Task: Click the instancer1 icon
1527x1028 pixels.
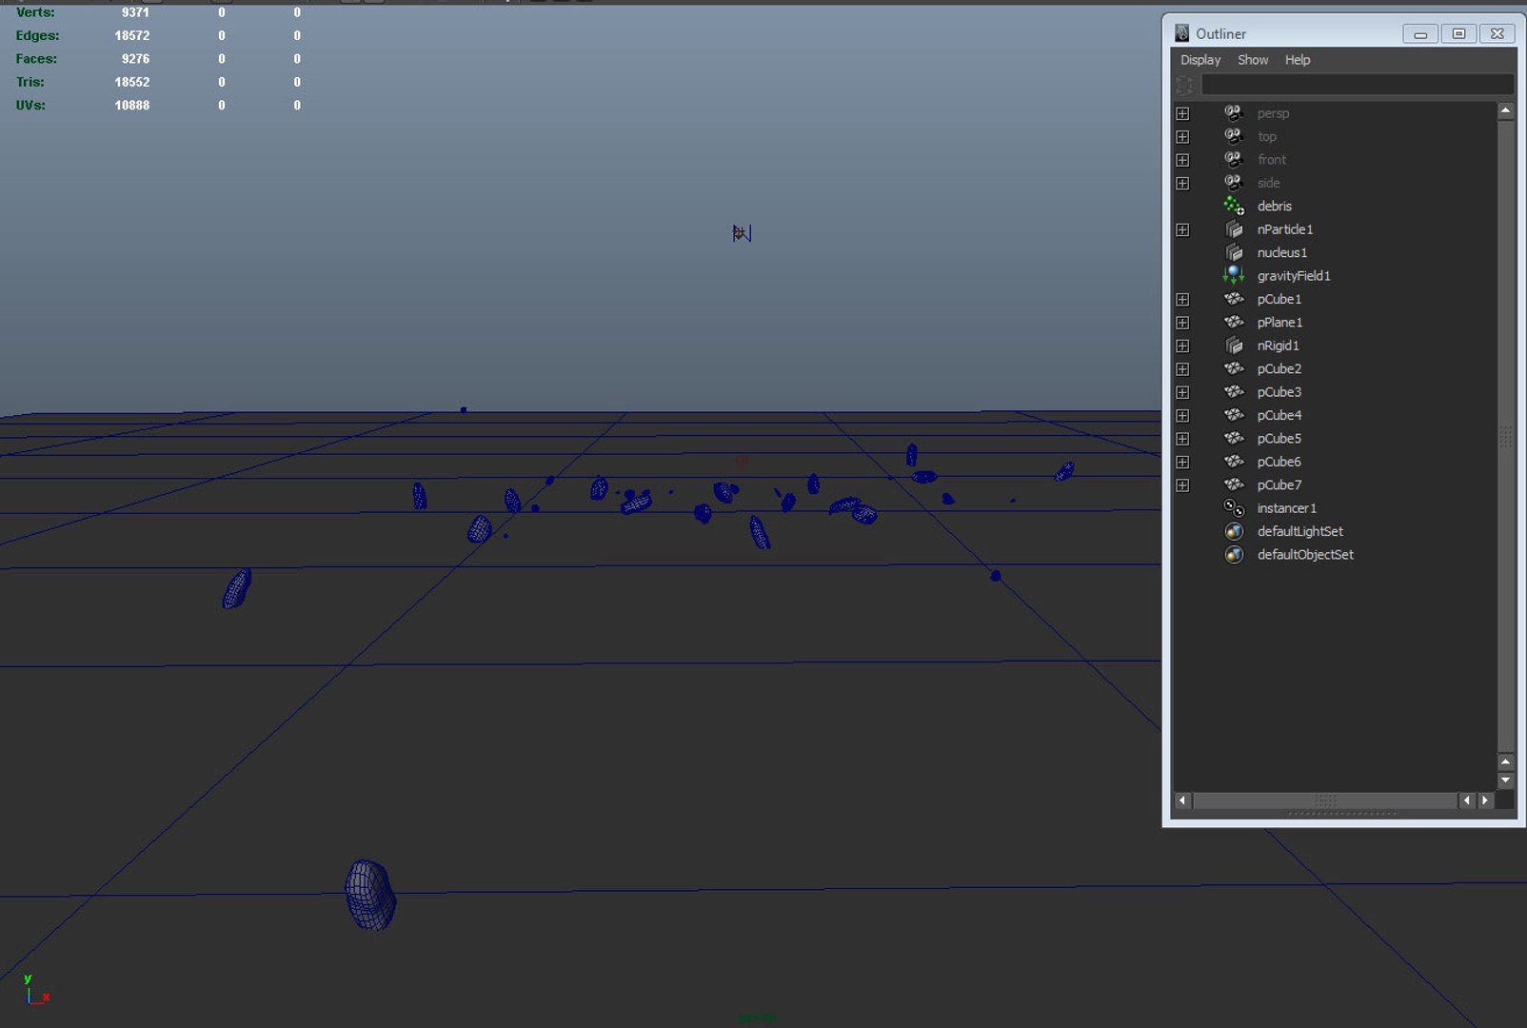Action: click(1234, 508)
